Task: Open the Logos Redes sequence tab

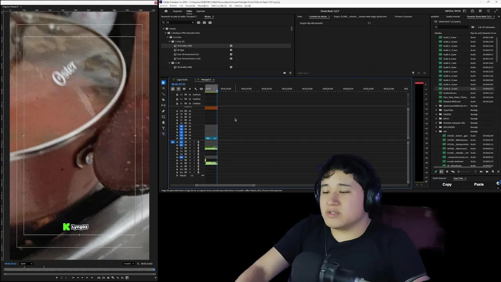Action: [182, 80]
